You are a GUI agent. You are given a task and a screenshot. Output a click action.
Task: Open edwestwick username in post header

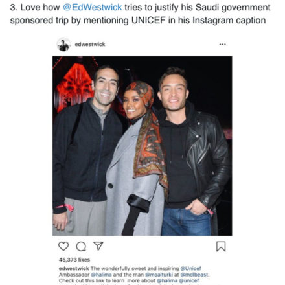90,44
